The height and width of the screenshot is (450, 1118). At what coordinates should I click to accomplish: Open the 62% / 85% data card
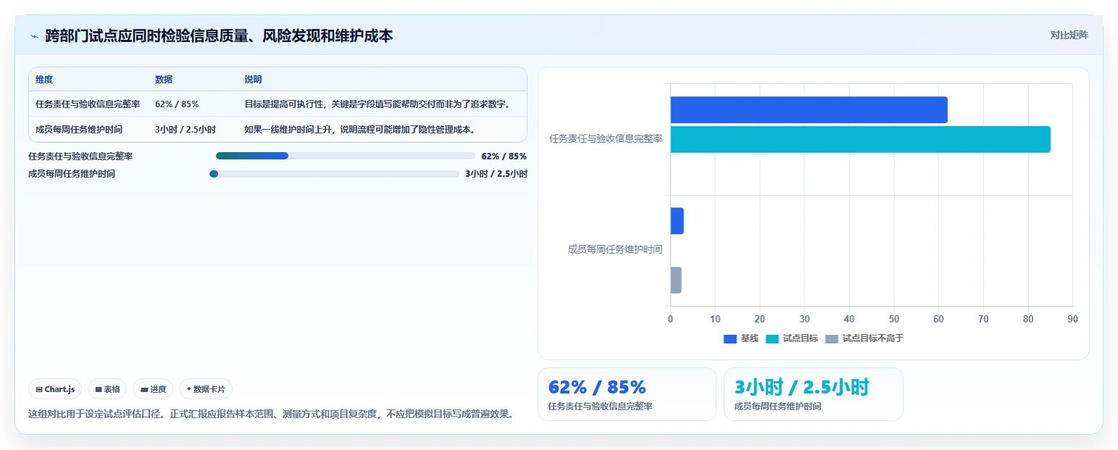pos(627,394)
